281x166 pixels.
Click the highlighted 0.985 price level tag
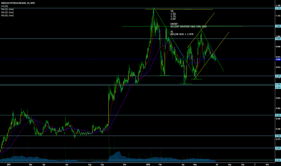[278, 39]
